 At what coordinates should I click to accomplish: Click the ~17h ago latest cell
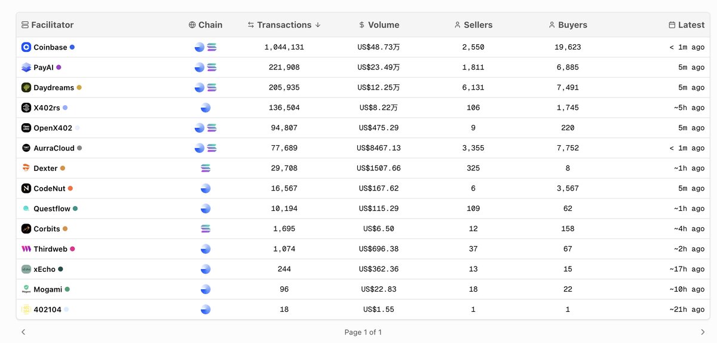pyautogui.click(x=687, y=269)
